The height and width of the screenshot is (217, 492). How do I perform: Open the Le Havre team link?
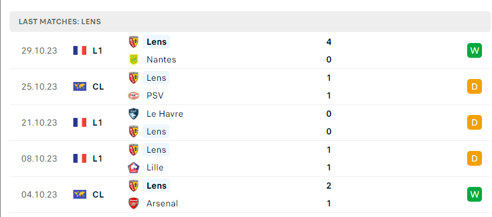coord(165,113)
